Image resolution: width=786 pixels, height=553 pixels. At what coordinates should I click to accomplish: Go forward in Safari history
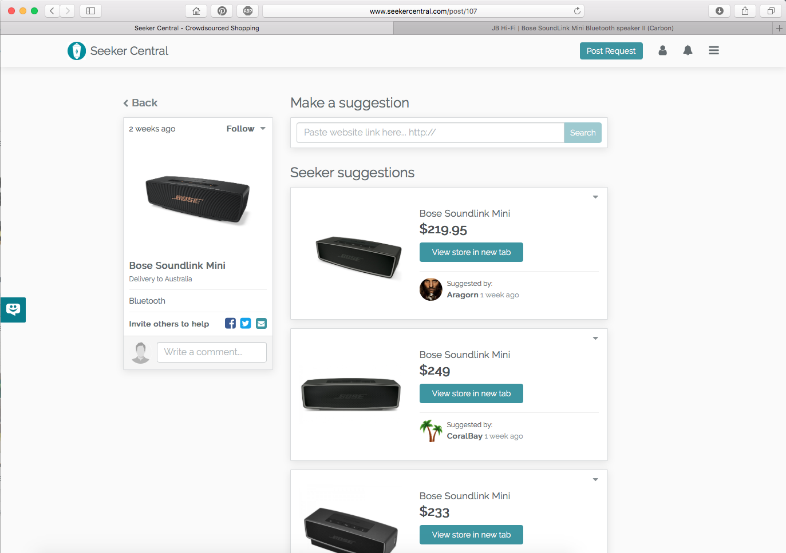point(68,11)
